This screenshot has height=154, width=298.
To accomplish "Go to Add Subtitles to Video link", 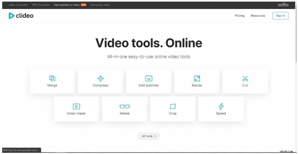I will click(67, 5).
